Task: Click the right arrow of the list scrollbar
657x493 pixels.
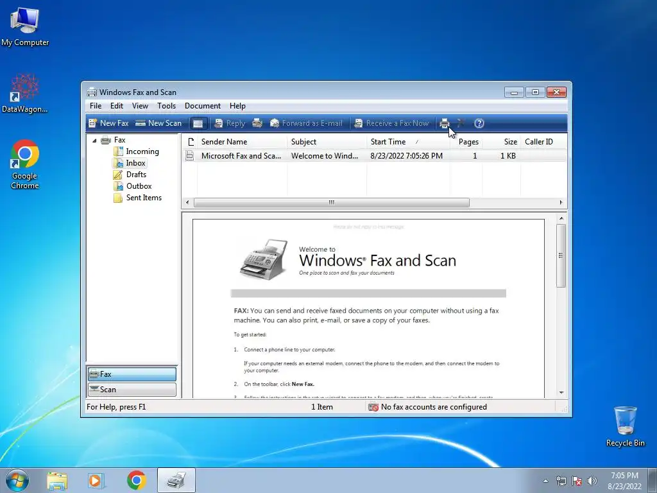Action: click(561, 202)
